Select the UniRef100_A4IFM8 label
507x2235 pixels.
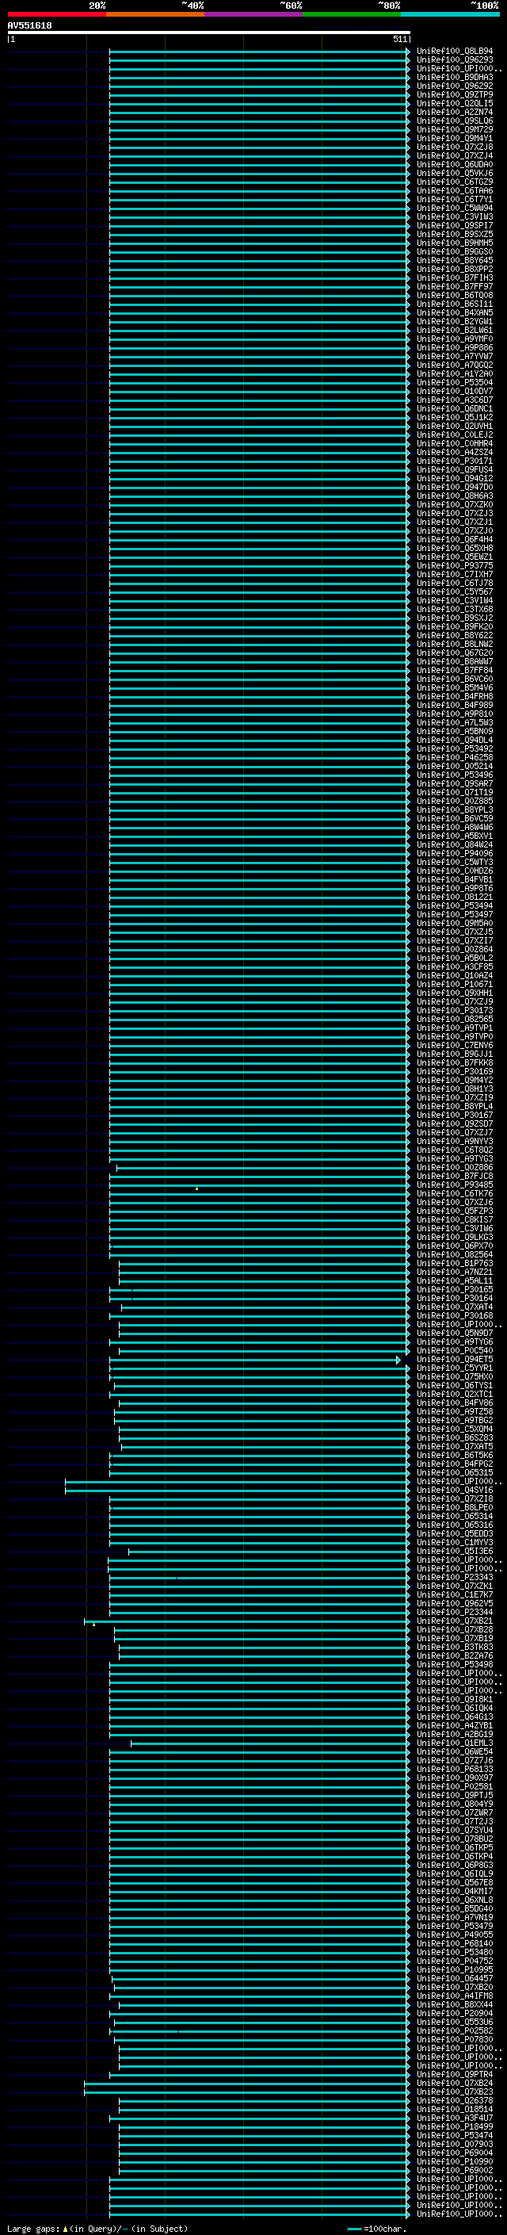pos(455,1996)
